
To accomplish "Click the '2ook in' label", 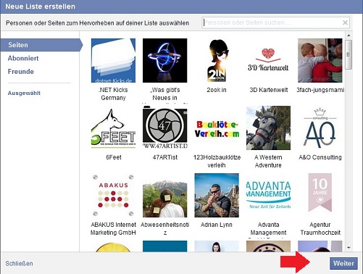I will (x=217, y=90).
